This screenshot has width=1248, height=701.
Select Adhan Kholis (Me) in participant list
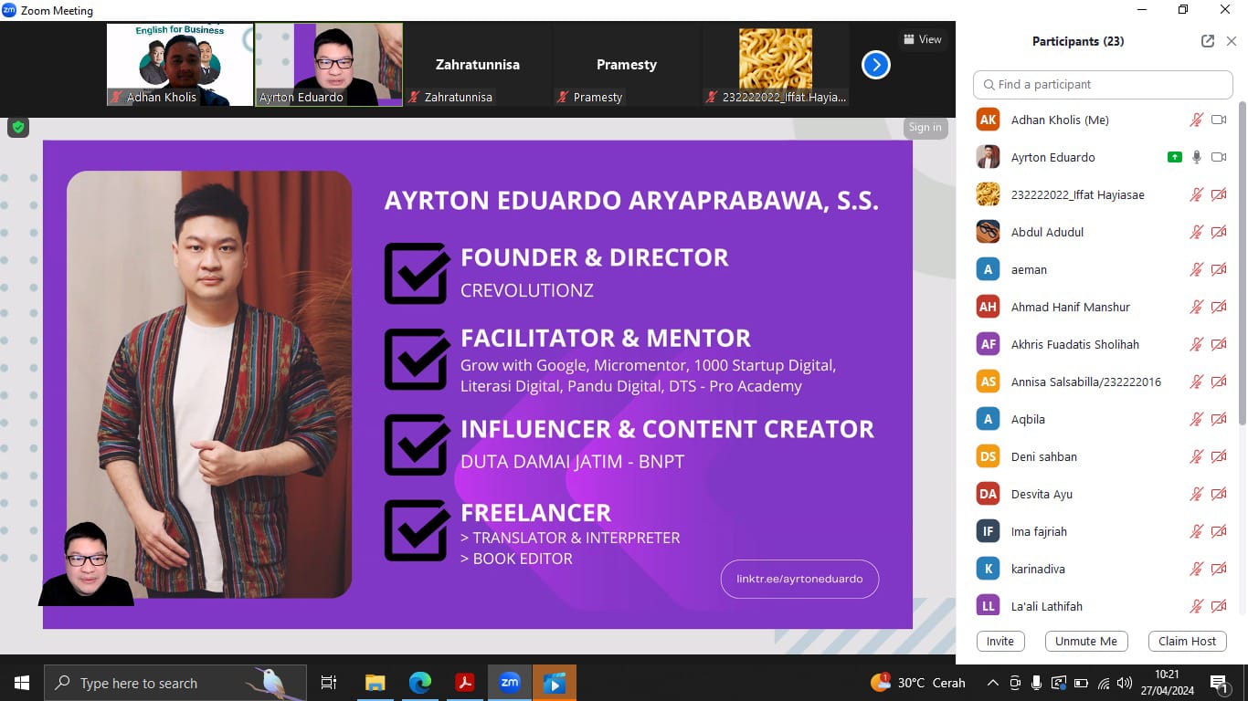[1102, 120]
